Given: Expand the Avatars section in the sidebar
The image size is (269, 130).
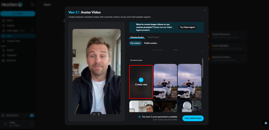Looking at the screenshot, I should [x=32, y=50].
